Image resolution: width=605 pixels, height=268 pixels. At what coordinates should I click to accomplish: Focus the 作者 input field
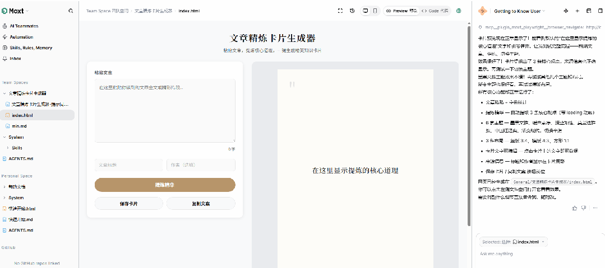point(201,165)
